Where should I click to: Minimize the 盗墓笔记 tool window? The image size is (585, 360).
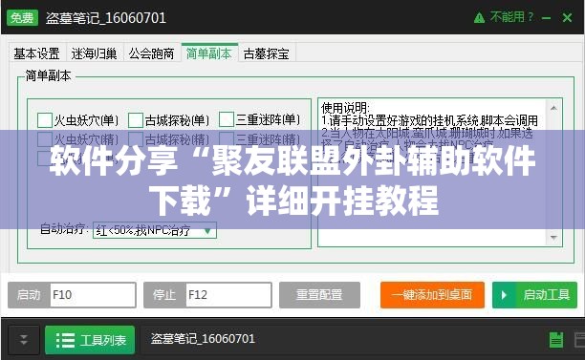coord(547,18)
